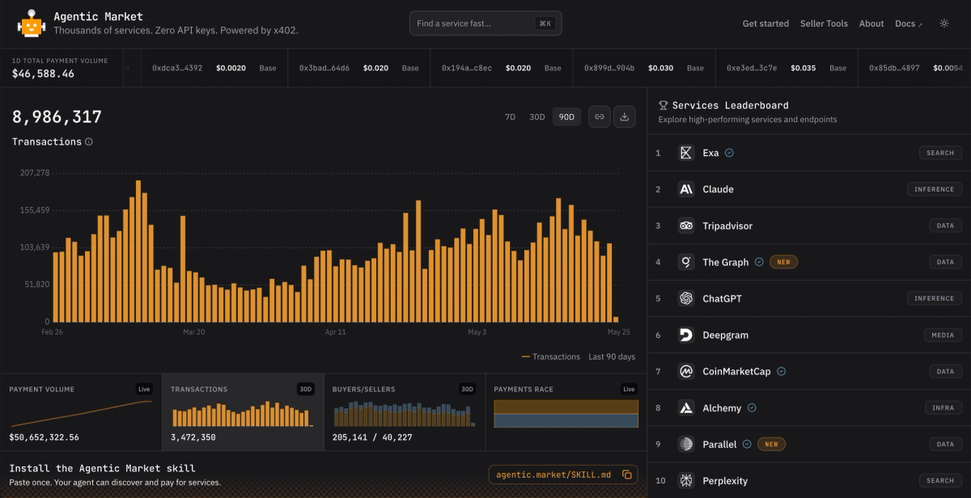Open Seller Tools page

click(x=824, y=23)
